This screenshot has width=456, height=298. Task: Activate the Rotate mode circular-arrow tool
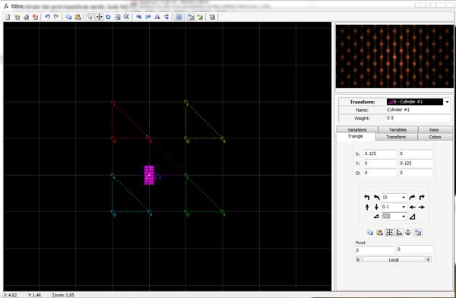click(108, 17)
